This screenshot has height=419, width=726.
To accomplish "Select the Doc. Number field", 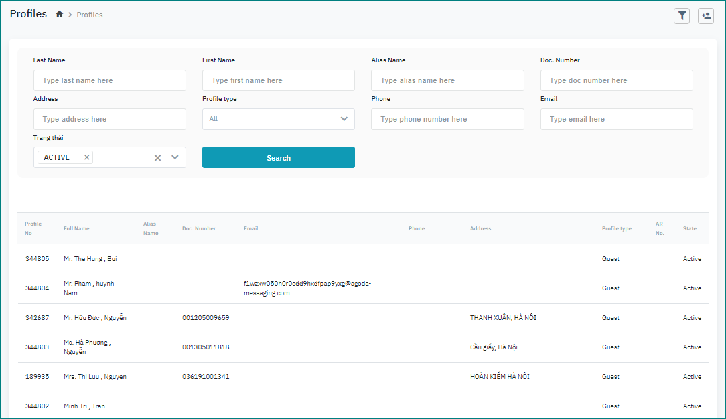I will (616, 80).
